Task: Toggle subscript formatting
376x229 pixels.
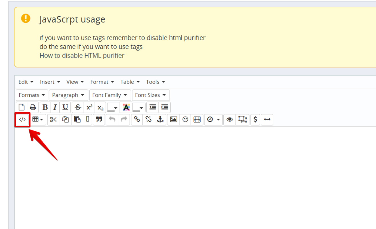Action: (x=100, y=107)
